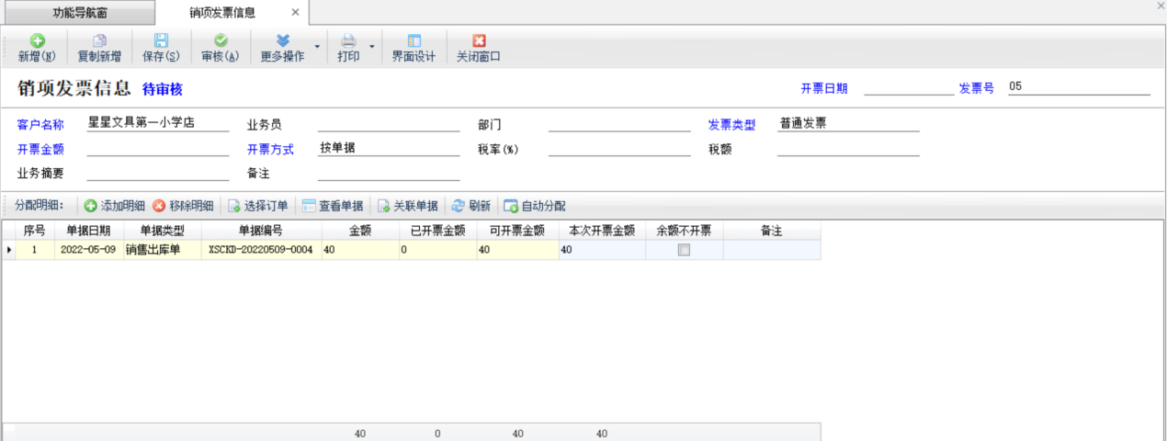The image size is (1167, 441).
Task: Open the 界面设计 layout design tool
Action: point(414,41)
